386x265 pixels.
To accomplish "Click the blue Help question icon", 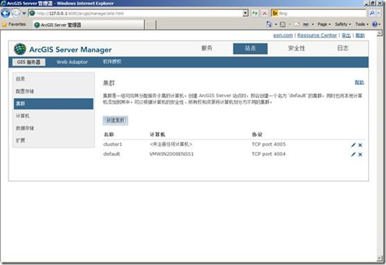I will (374, 24).
